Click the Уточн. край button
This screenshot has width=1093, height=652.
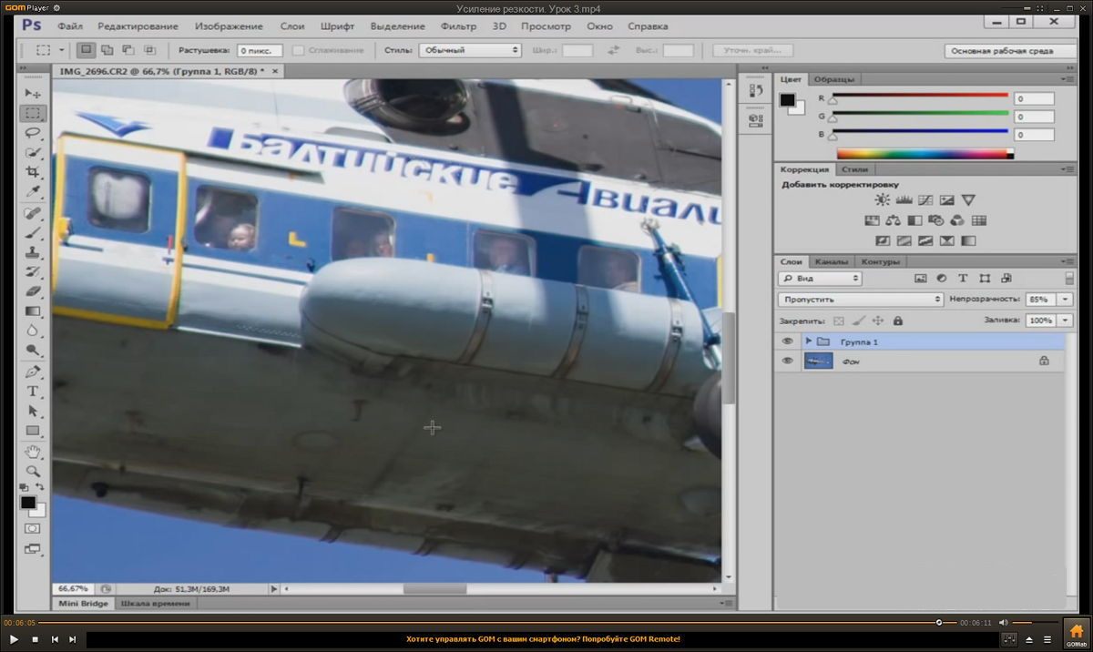pyautogui.click(x=752, y=51)
